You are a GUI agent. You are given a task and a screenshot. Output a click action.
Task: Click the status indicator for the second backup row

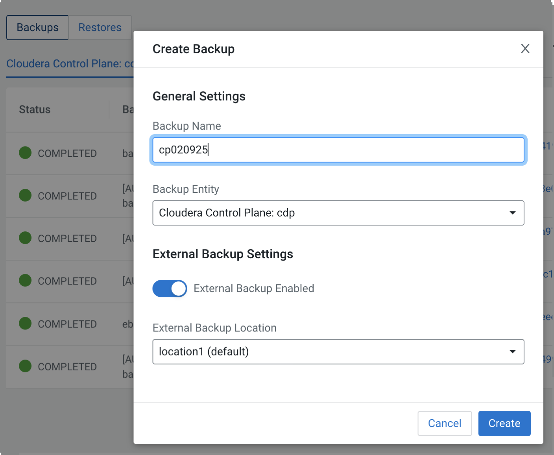click(x=25, y=196)
